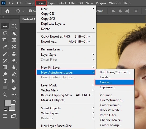Open the File menu
Image resolution: width=146 pixels, height=129 pixels.
tap(12, 3)
